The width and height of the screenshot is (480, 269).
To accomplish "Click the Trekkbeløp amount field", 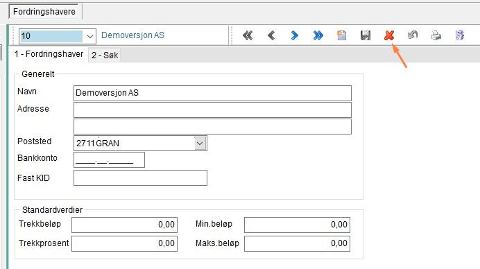I will (124, 225).
